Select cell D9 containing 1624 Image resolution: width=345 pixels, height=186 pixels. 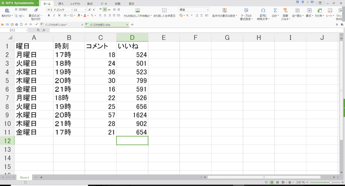click(x=132, y=115)
